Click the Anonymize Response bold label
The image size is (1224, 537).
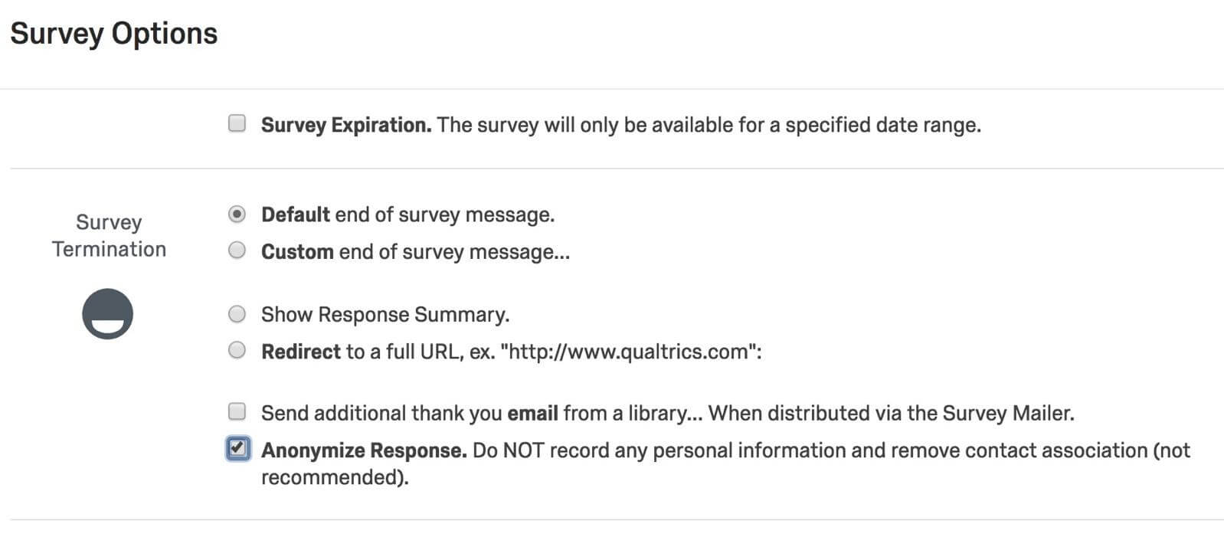pos(364,450)
